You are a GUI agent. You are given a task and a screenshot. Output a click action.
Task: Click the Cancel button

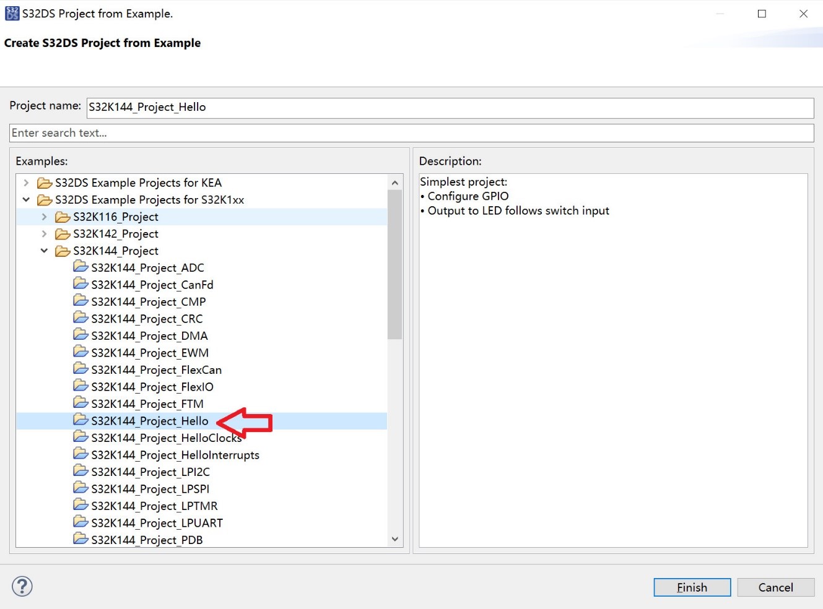pyautogui.click(x=775, y=587)
